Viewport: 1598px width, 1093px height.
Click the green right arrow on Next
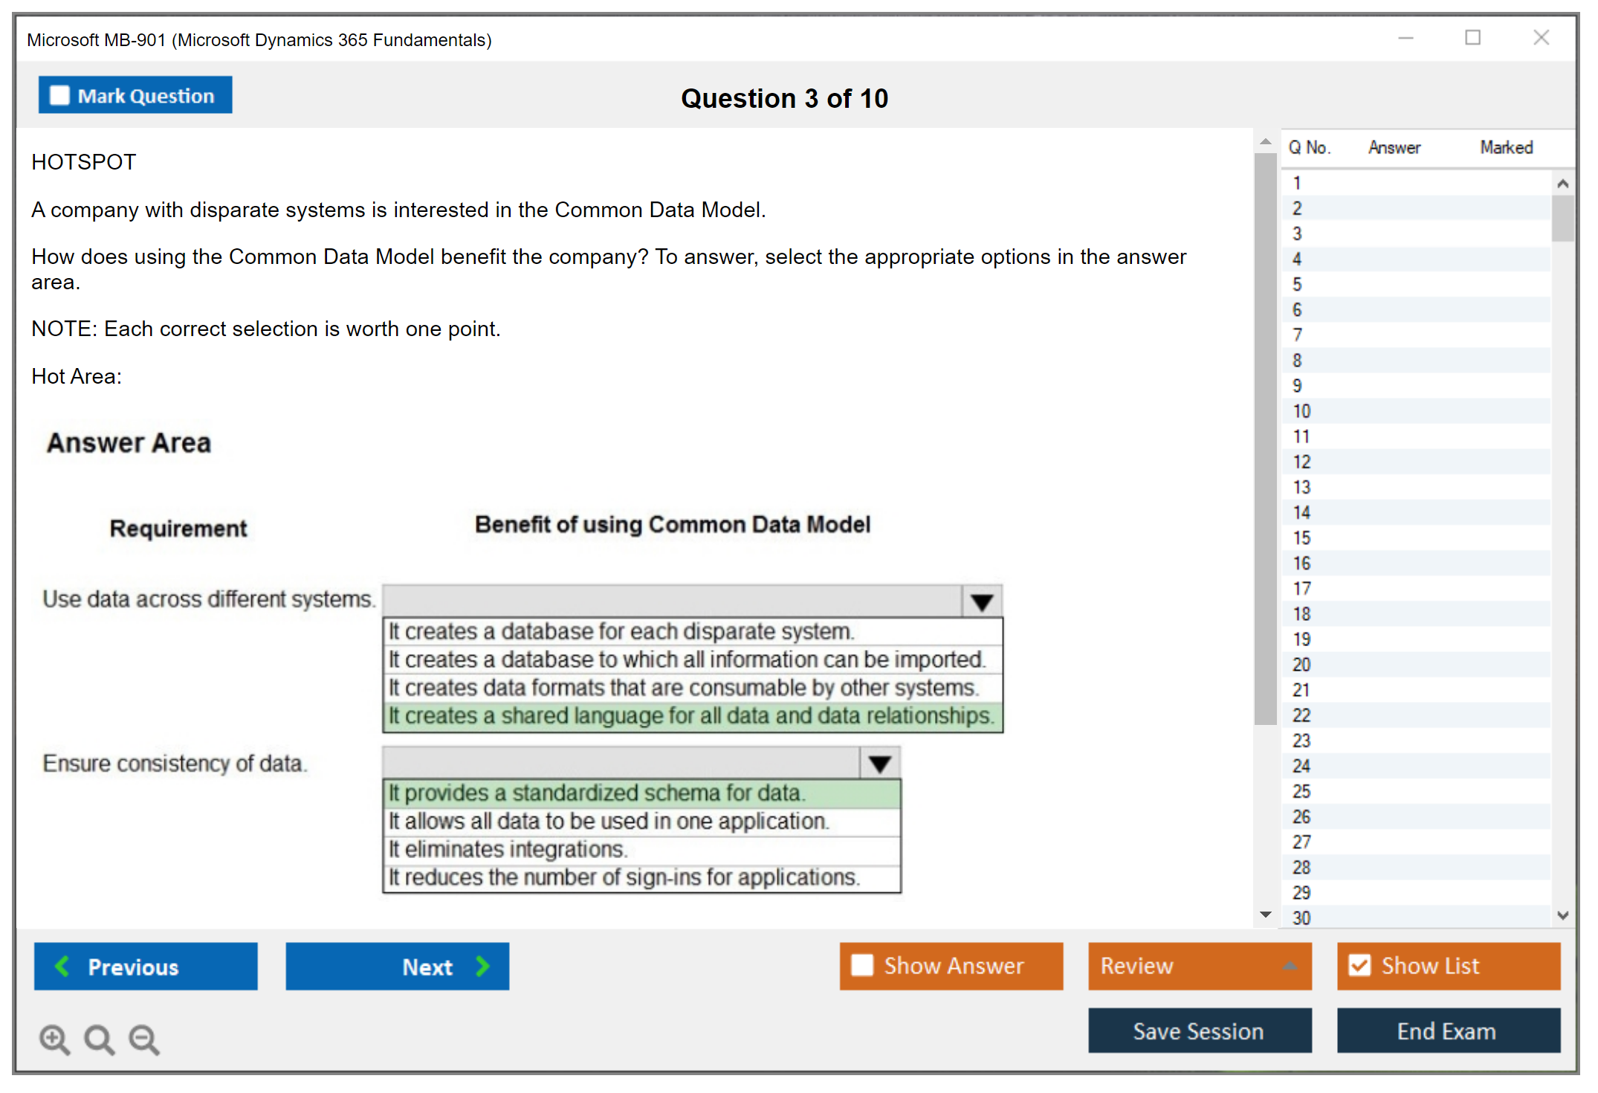[x=483, y=966]
